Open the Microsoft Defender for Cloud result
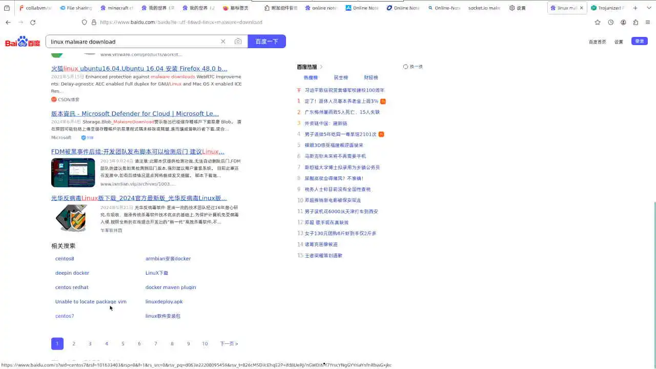This screenshot has height=369, width=656. click(135, 114)
